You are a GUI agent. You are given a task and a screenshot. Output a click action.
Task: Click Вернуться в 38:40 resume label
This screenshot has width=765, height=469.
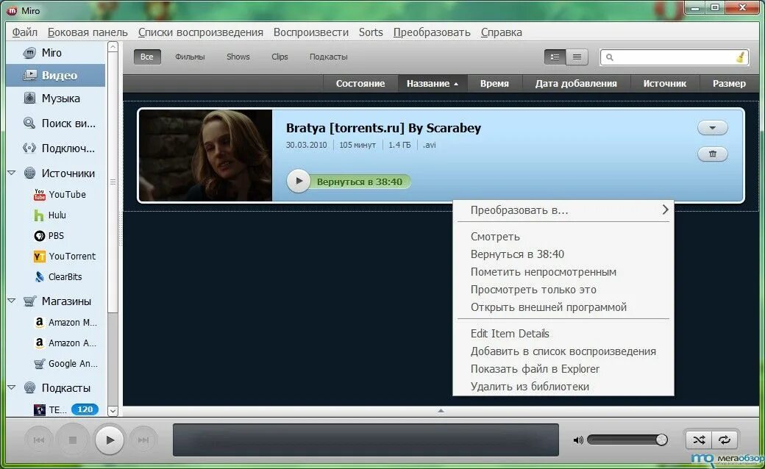click(360, 182)
